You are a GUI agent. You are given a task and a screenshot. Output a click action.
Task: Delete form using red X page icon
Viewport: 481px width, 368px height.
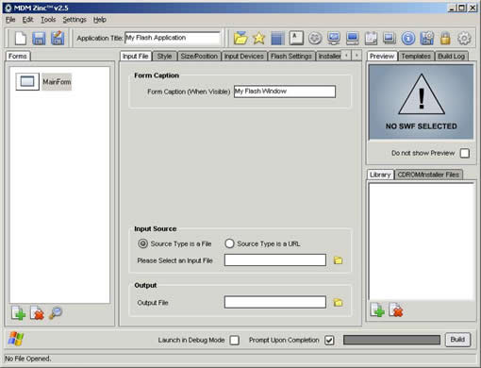(37, 313)
